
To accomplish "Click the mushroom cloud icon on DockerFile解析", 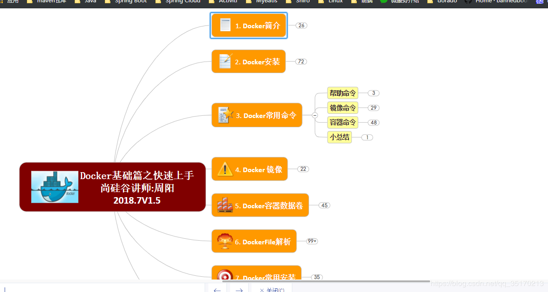I will 225,241.
